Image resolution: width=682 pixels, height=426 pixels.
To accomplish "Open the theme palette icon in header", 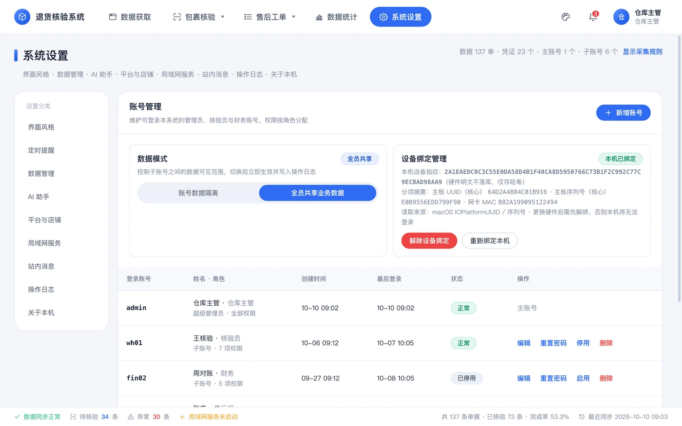I will [565, 17].
